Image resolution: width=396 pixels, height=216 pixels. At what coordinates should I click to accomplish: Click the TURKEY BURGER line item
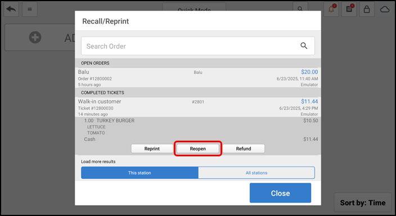(198, 121)
